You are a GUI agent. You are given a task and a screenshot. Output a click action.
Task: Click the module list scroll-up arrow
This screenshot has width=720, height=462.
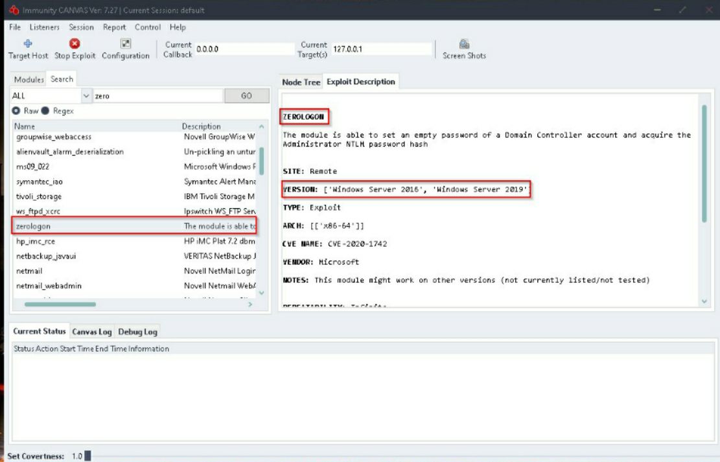(262, 126)
